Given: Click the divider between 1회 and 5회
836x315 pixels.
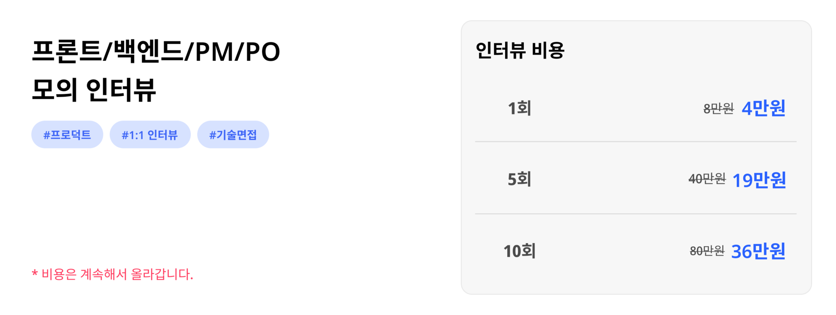Looking at the screenshot, I should click(636, 141).
